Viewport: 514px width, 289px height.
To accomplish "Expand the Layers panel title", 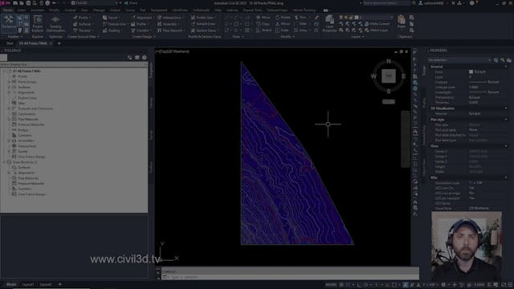I will pyautogui.click(x=357, y=37).
